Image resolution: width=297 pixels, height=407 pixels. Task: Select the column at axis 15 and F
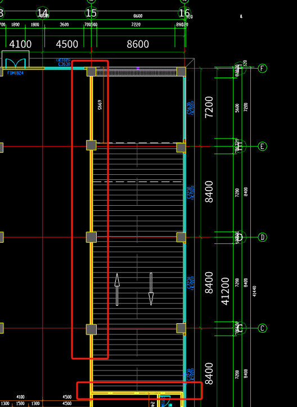(91, 71)
